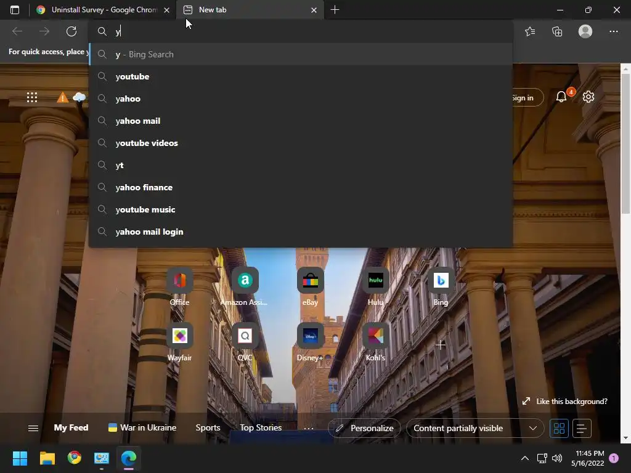Show more feed topics ellipsis
The image size is (631, 473).
pyautogui.click(x=309, y=429)
